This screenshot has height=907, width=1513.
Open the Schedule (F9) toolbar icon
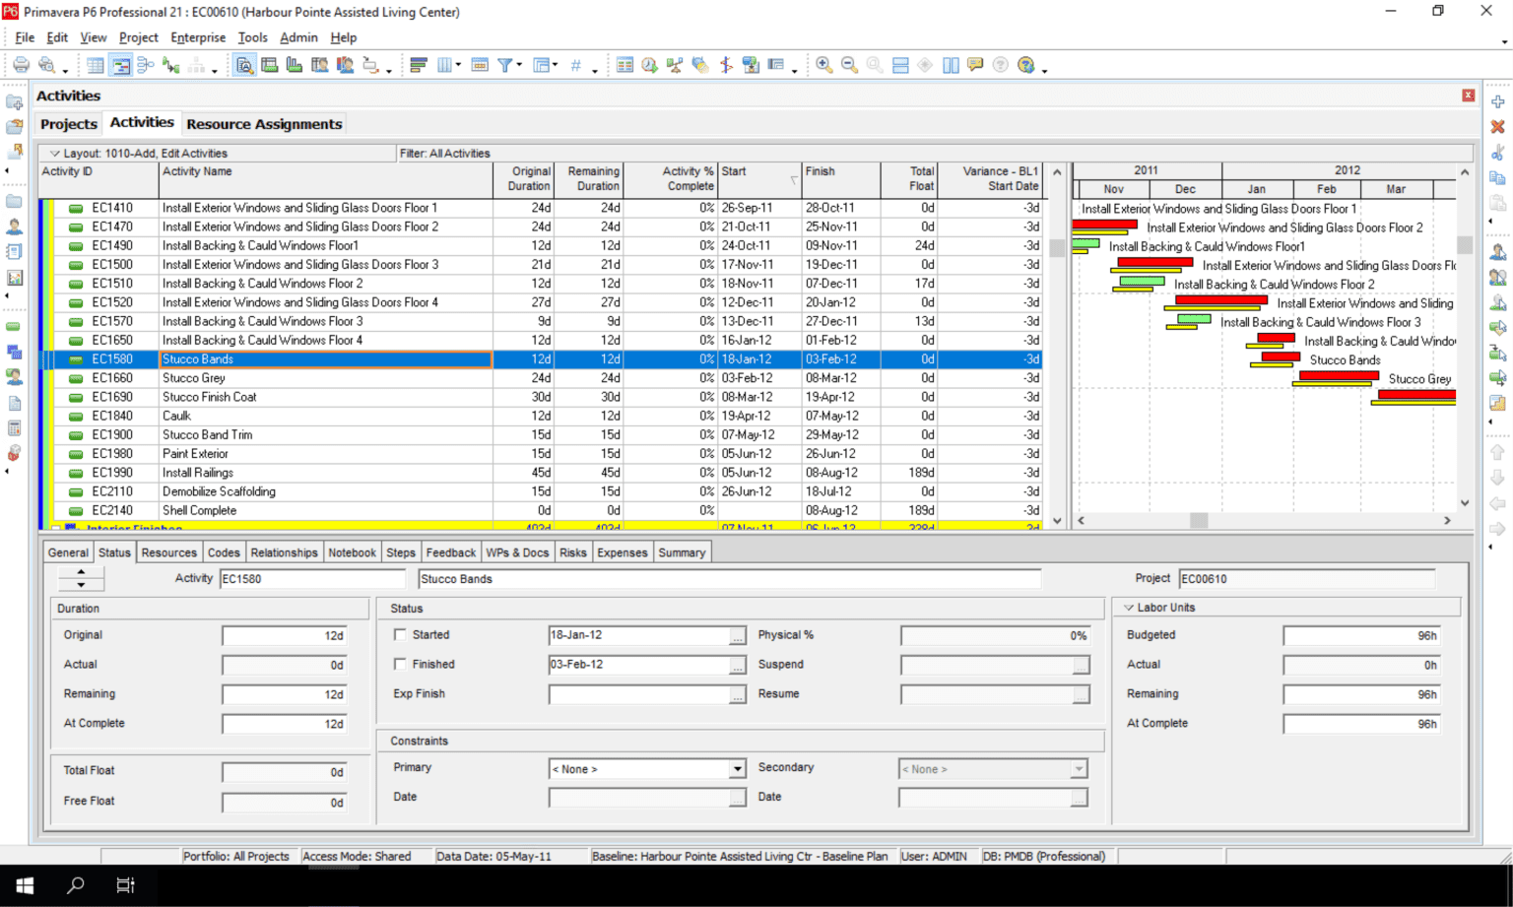648,64
